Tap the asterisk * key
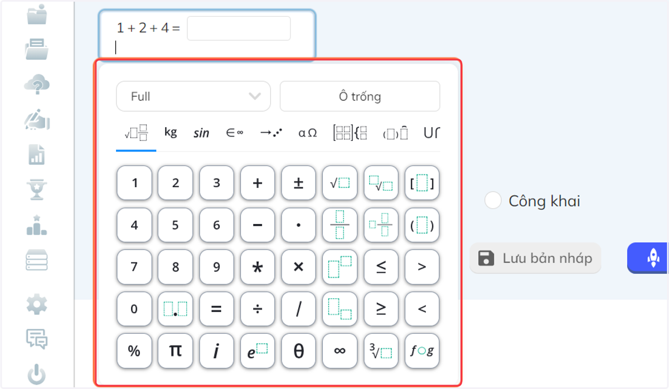The width and height of the screenshot is (669, 389). 258,267
